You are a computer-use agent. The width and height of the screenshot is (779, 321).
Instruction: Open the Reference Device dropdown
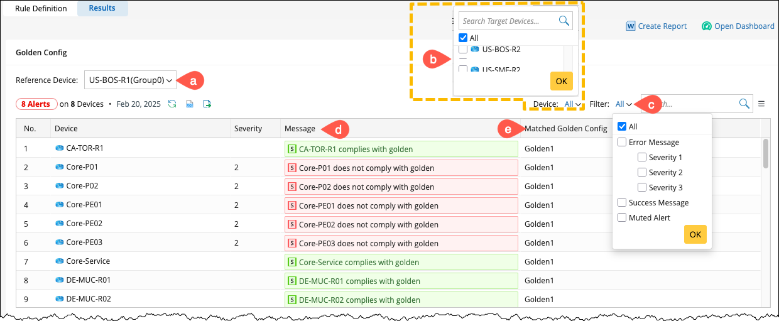tap(130, 80)
